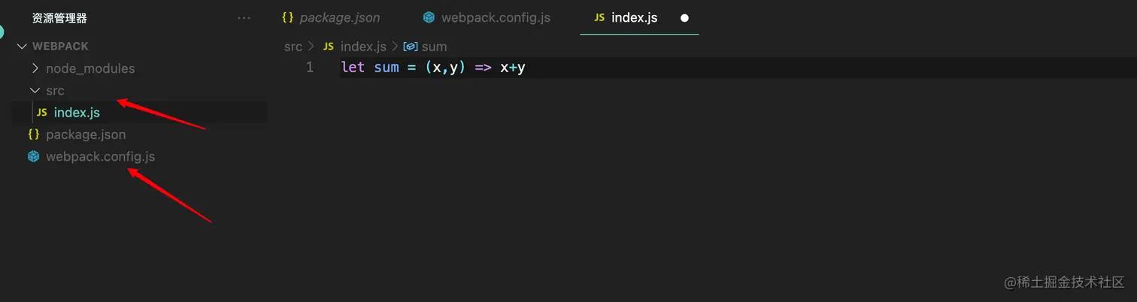Open the explorer more actions ellipsis

pos(244,18)
